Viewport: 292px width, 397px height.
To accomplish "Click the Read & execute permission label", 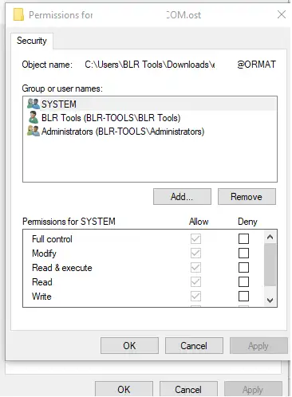I will (x=62, y=268).
